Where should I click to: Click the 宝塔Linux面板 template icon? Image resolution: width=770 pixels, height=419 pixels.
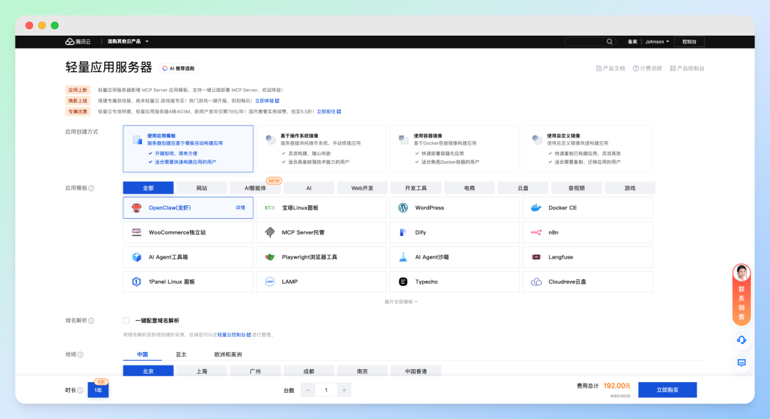tap(271, 207)
